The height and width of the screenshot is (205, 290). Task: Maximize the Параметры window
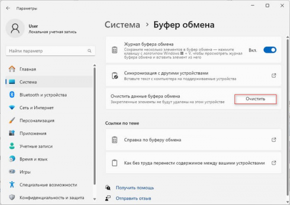267,5
